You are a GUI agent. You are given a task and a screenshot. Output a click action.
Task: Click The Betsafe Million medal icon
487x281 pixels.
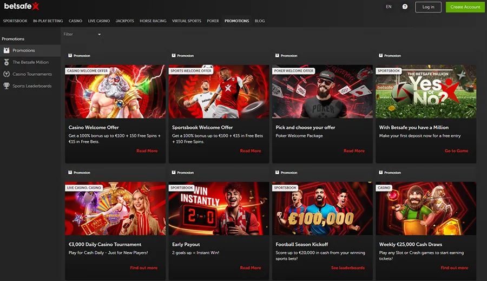[6, 62]
